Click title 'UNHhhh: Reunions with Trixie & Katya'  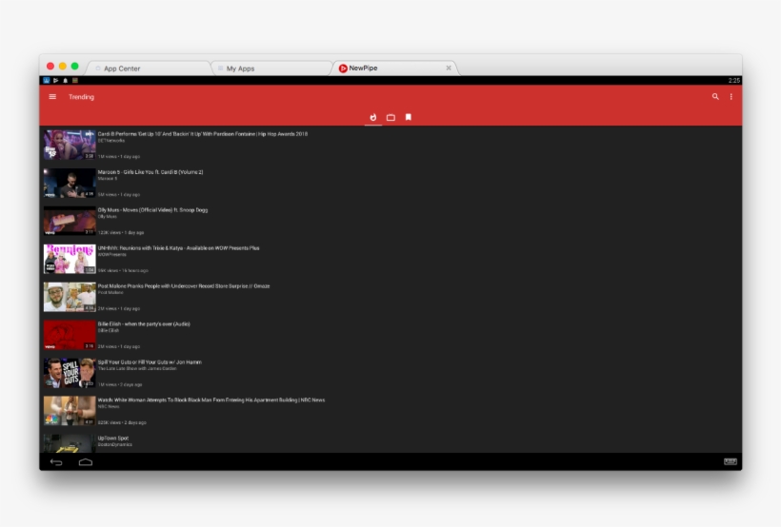pyautogui.click(x=178, y=248)
